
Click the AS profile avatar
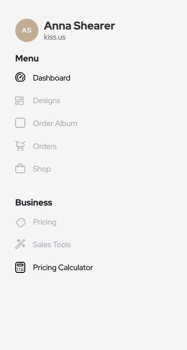pos(27,30)
